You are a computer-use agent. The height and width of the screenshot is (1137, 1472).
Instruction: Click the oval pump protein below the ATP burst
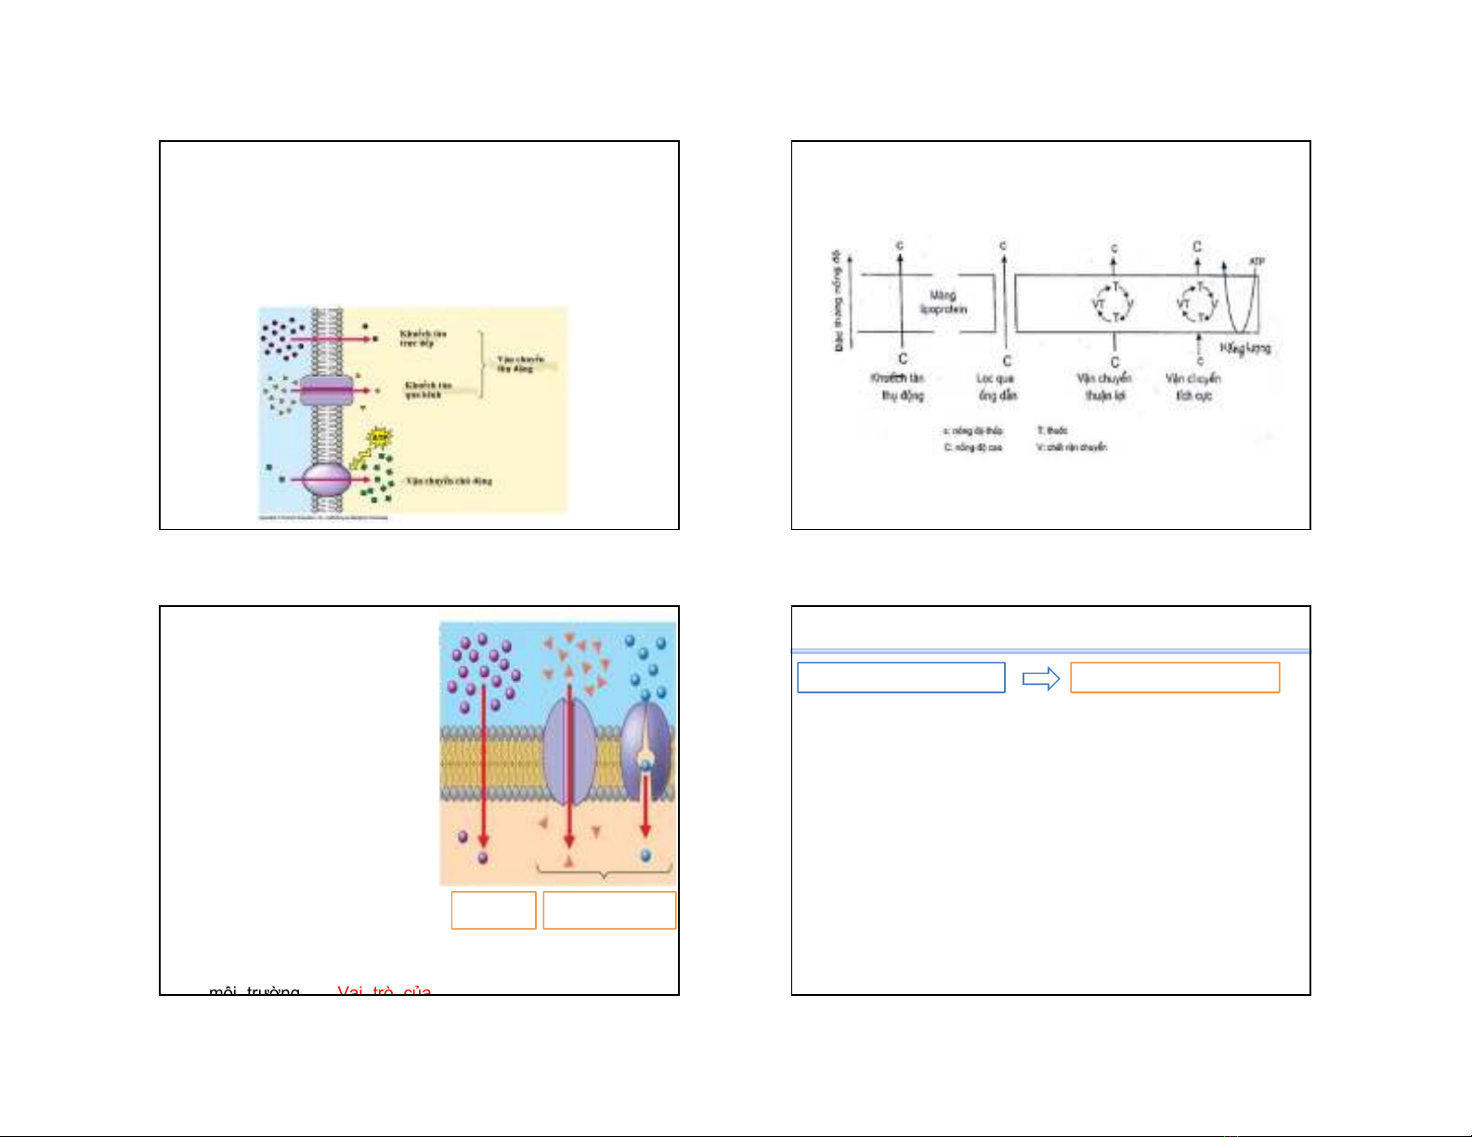coord(326,480)
